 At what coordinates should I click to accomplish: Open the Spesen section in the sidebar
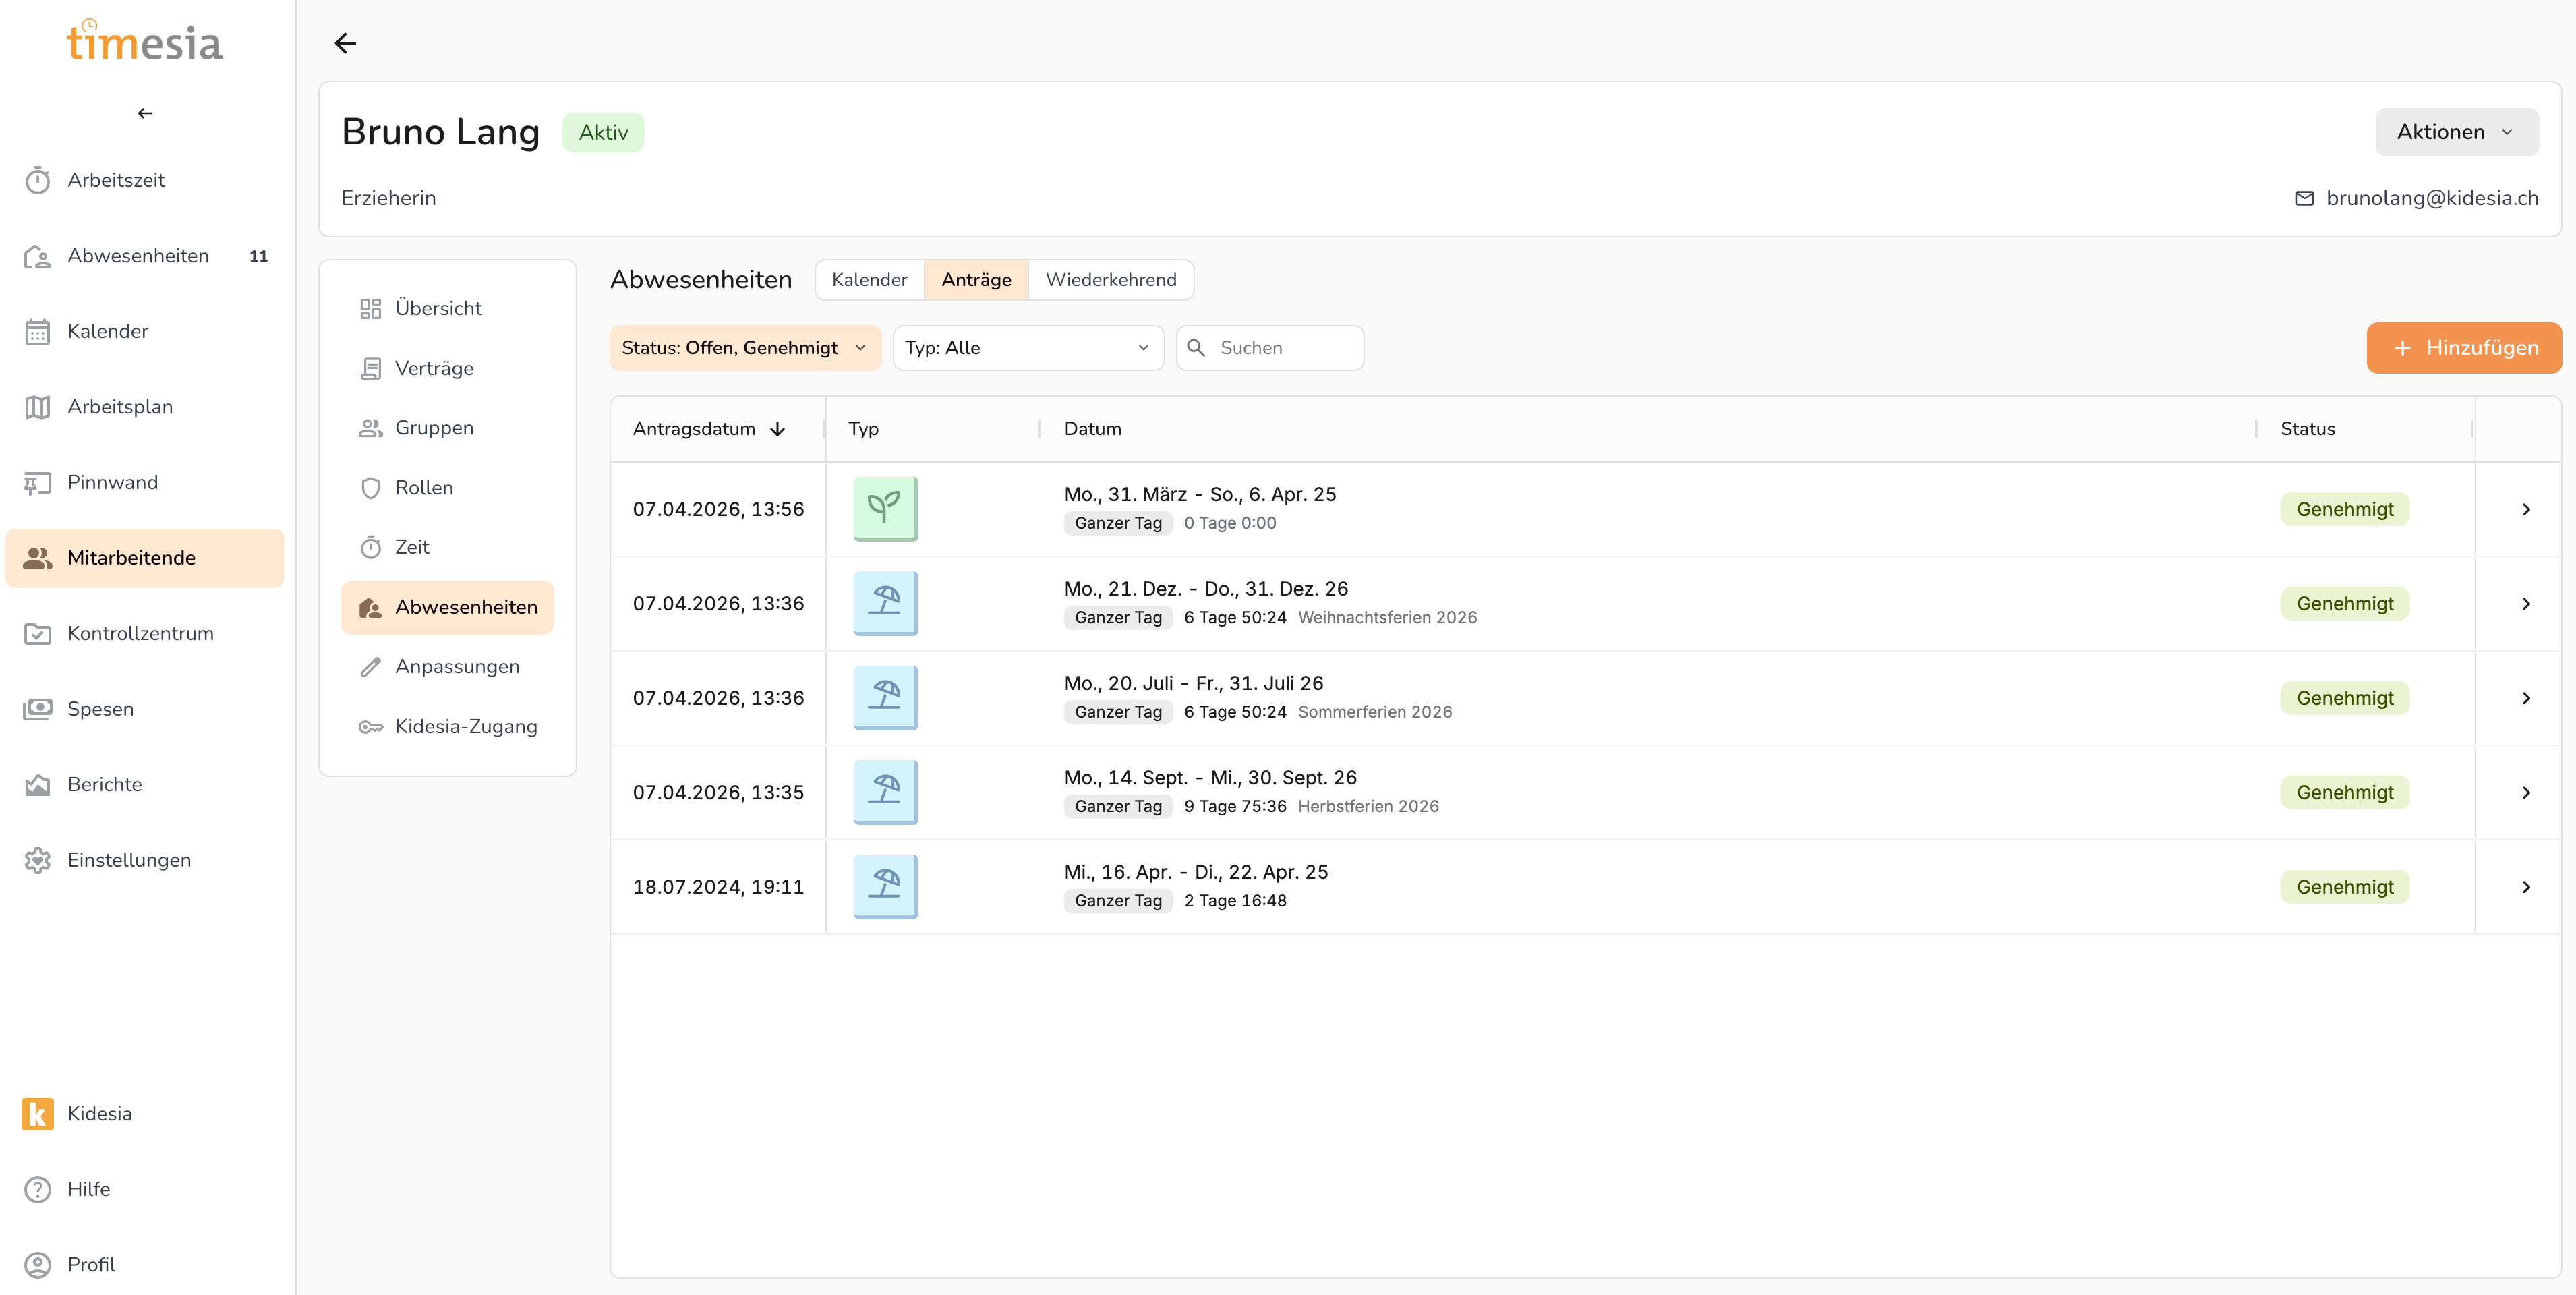(100, 708)
